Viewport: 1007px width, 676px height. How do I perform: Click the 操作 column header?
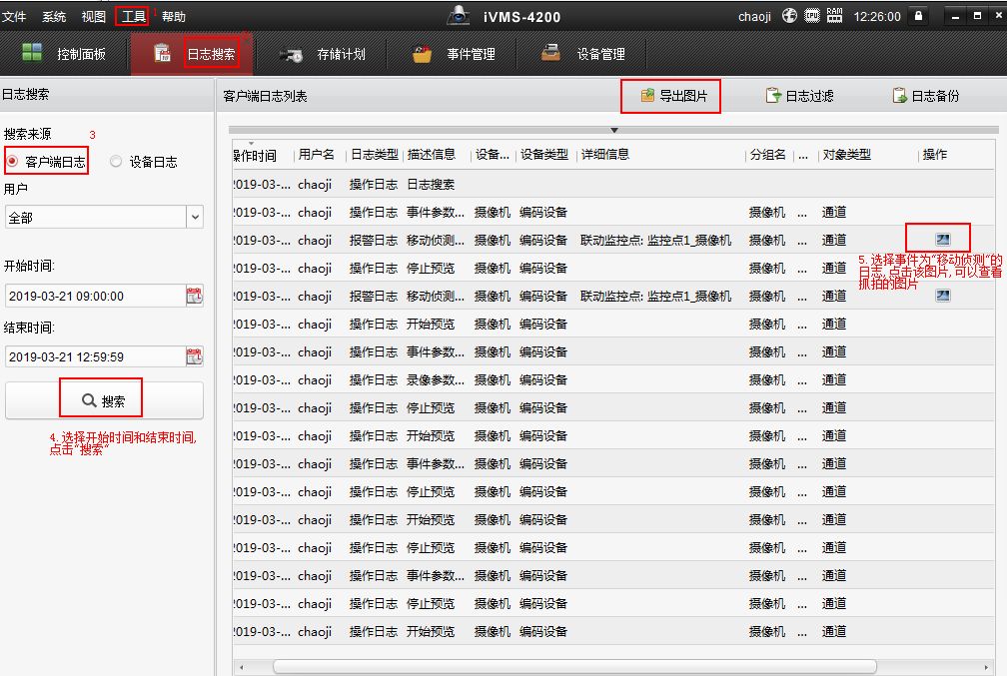(934, 155)
